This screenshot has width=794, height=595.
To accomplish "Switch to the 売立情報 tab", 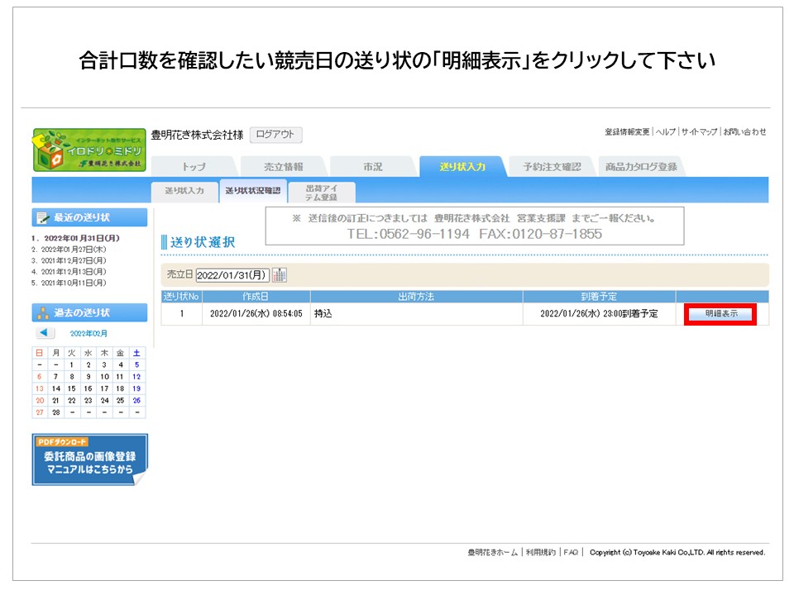I will pyautogui.click(x=284, y=167).
